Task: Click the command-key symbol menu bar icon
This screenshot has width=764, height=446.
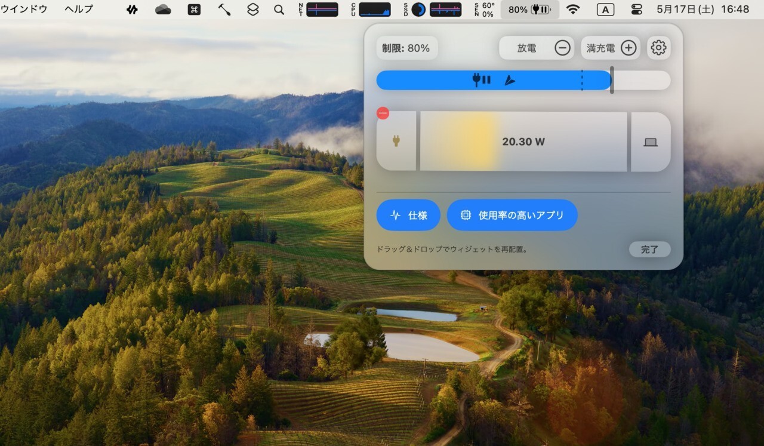Action: click(x=194, y=10)
